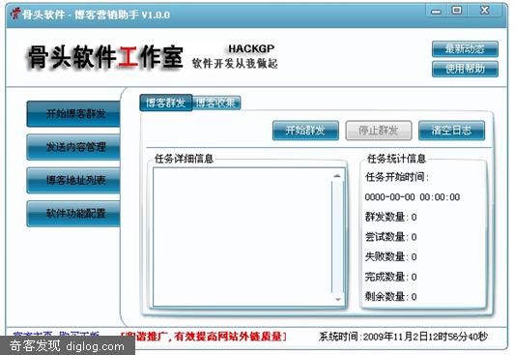The image size is (515, 355).
Task: Select the 开始博客群发 sidebar item
Action: (x=73, y=114)
